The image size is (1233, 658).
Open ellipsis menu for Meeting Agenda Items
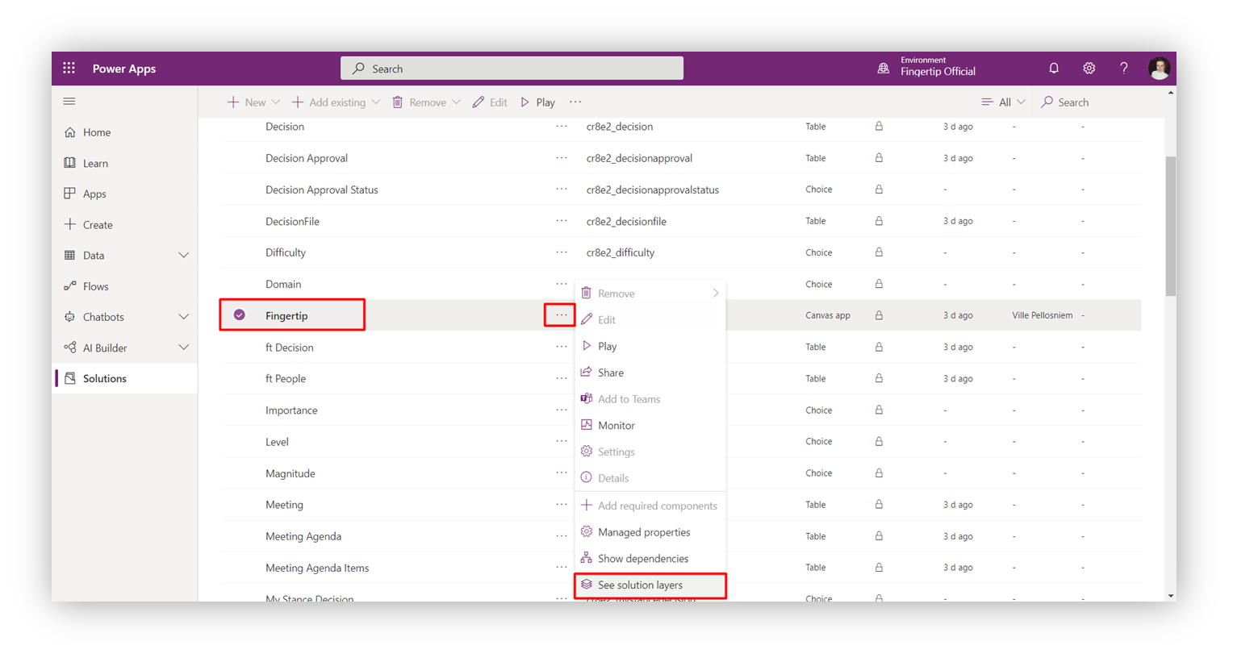(x=562, y=568)
